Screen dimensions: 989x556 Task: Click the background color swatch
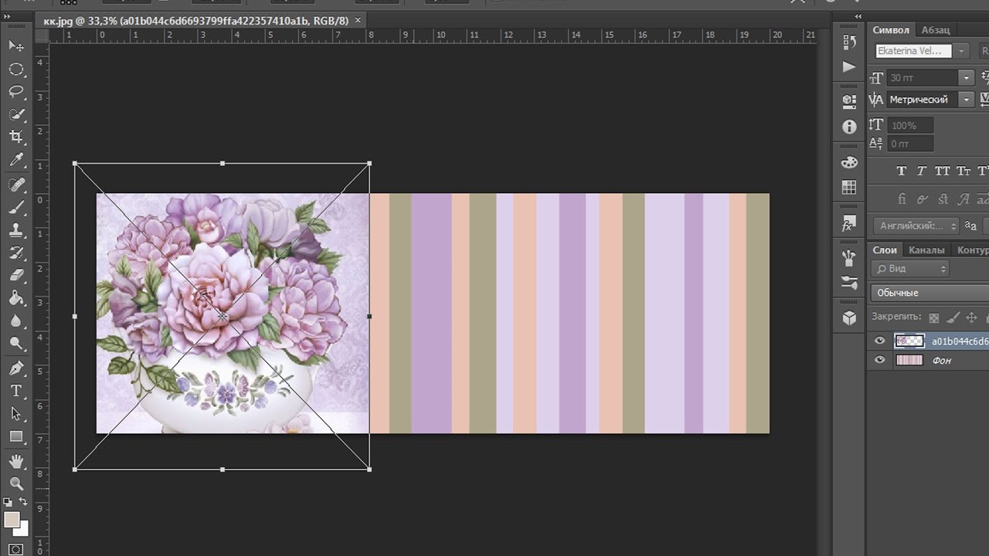tap(22, 530)
